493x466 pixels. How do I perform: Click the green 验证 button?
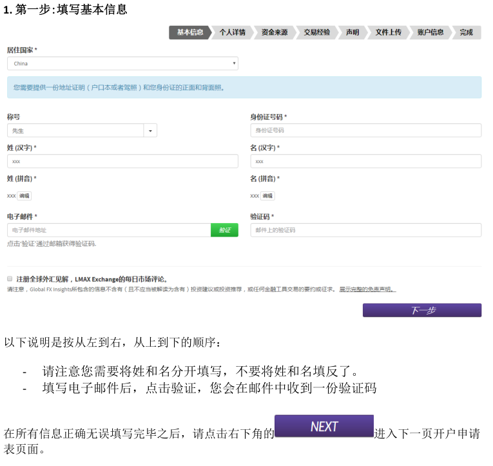click(224, 230)
